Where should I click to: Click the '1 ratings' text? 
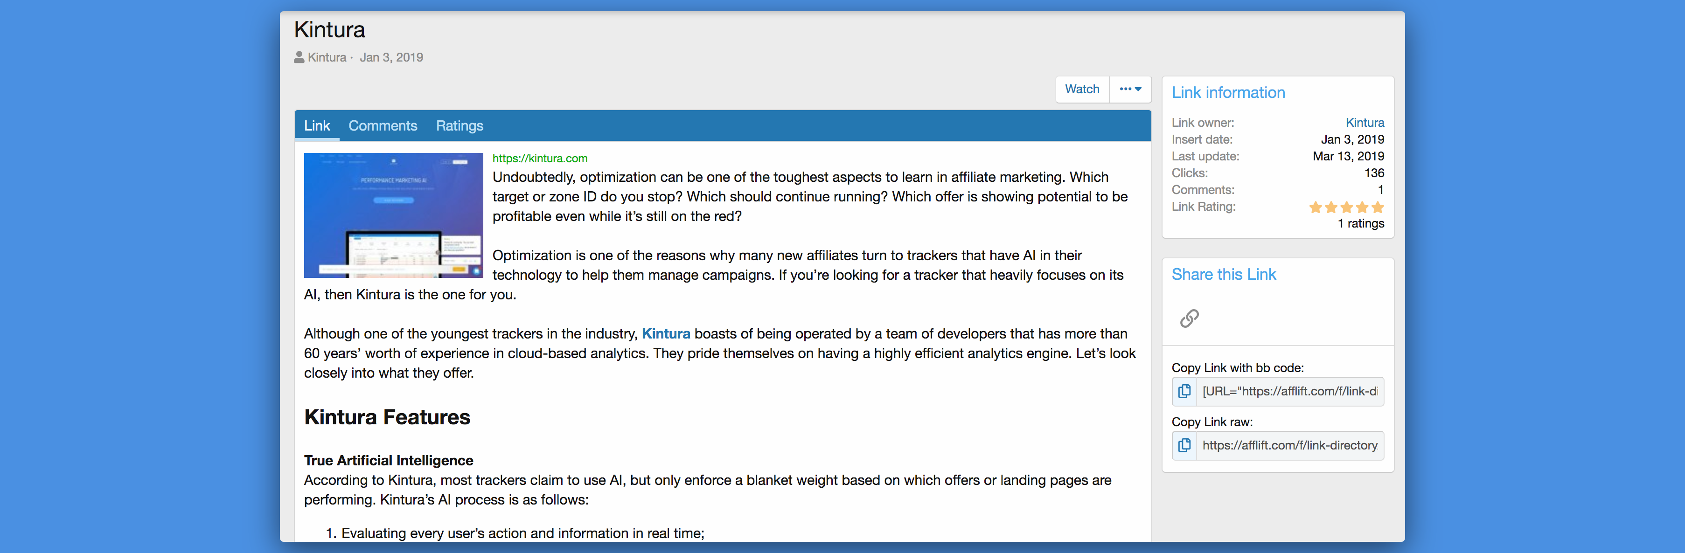pos(1361,223)
